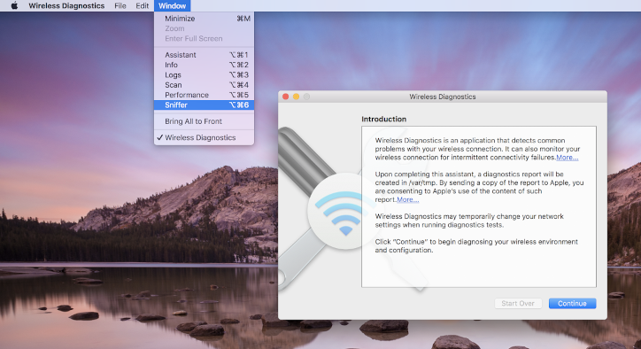Open the Info window

204,65
